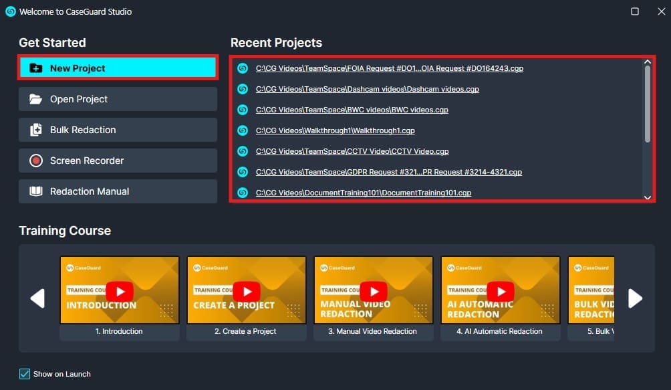The width and height of the screenshot is (671, 390).
Task: Click the New Project button
Action: (x=118, y=68)
